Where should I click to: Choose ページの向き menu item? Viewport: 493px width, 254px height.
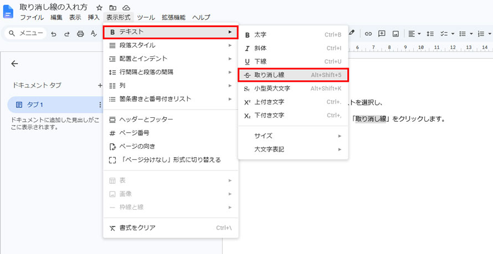pos(171,146)
